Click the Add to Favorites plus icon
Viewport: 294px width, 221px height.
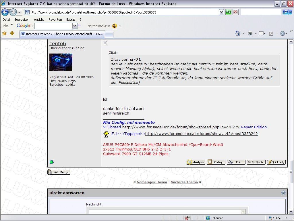tap(12, 33)
